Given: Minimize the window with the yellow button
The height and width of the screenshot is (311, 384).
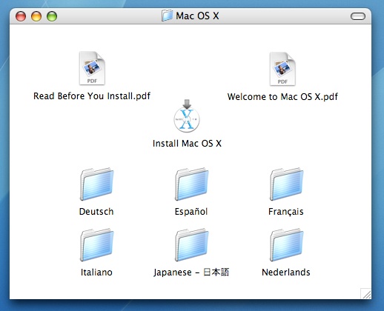Looking at the screenshot, I should tap(36, 16).
